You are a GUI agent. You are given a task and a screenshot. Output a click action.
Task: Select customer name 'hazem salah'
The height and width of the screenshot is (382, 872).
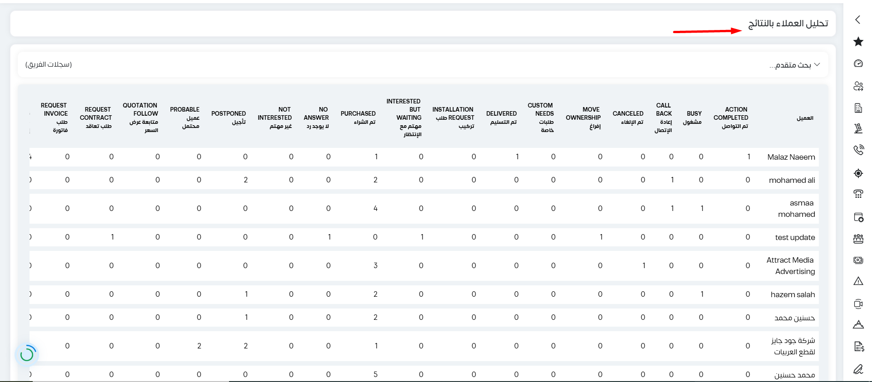792,294
